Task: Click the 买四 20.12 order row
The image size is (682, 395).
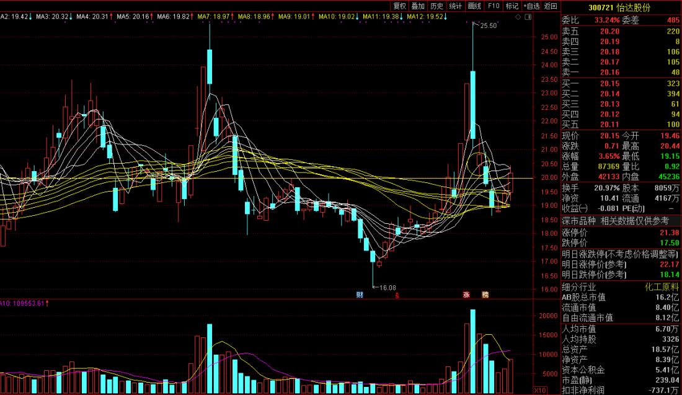Action: click(x=621, y=114)
